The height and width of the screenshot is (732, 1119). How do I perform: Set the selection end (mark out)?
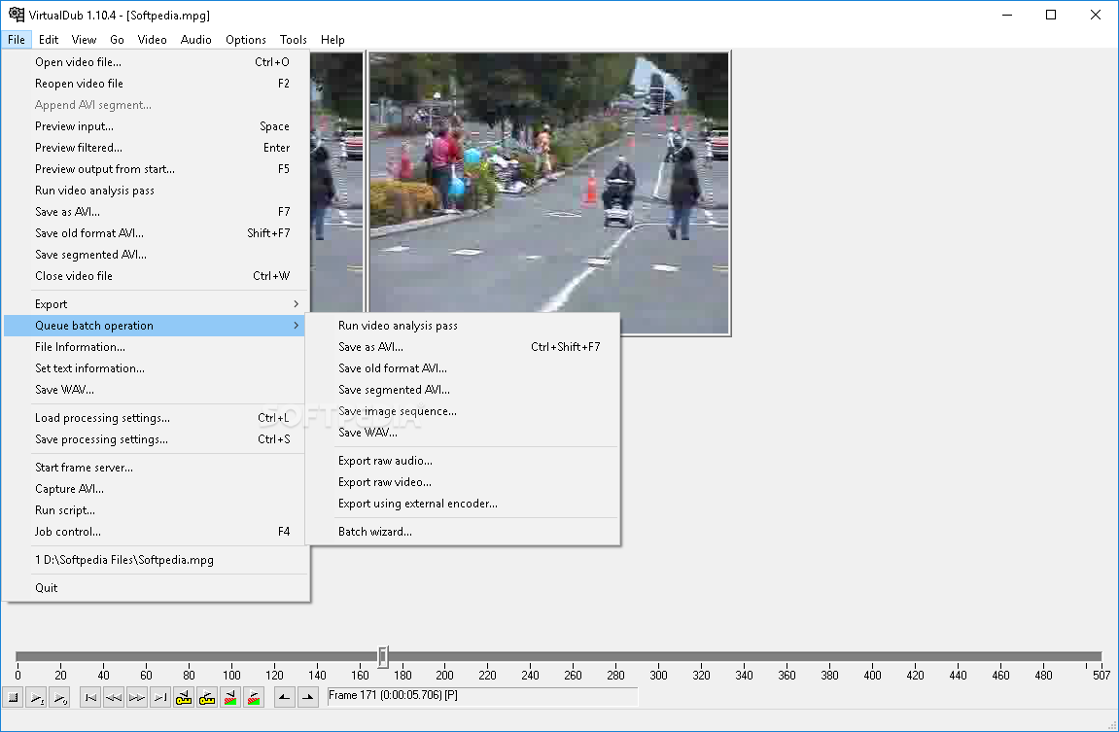pos(308,697)
